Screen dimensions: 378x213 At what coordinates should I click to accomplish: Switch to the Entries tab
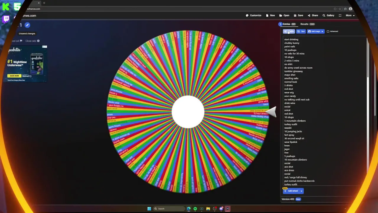pos(289,24)
